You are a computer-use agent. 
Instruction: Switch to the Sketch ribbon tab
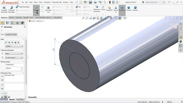[x=11, y=17]
